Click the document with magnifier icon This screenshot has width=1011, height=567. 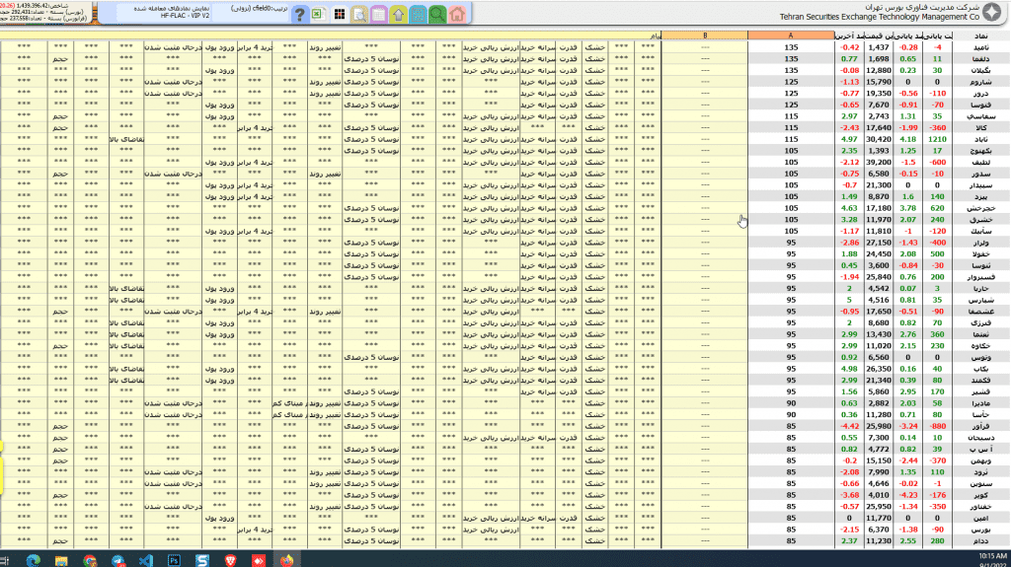tap(359, 14)
